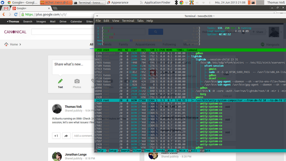Image resolution: width=286 pixels, height=161 pixels.
Task: Click the +1 button on Thomas's post
Action: coord(56,136)
